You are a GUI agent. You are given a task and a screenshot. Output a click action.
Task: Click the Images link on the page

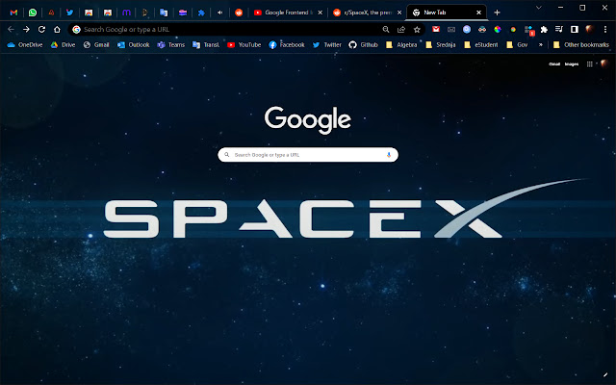(x=572, y=64)
